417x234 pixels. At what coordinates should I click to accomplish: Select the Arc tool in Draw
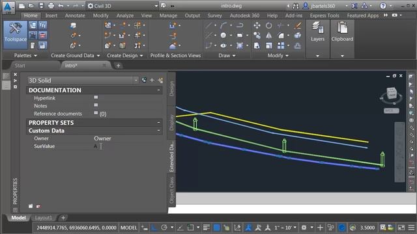[223, 25]
